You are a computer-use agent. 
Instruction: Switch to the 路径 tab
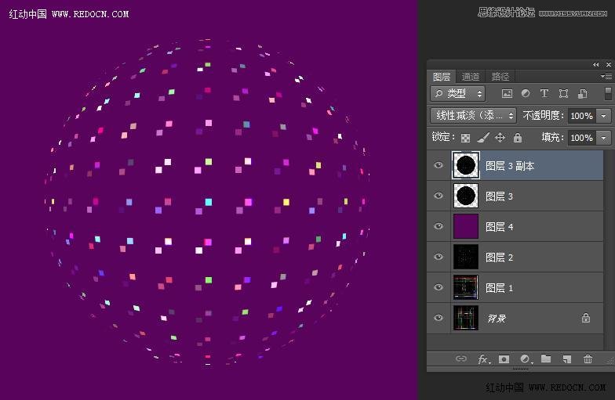(500, 77)
